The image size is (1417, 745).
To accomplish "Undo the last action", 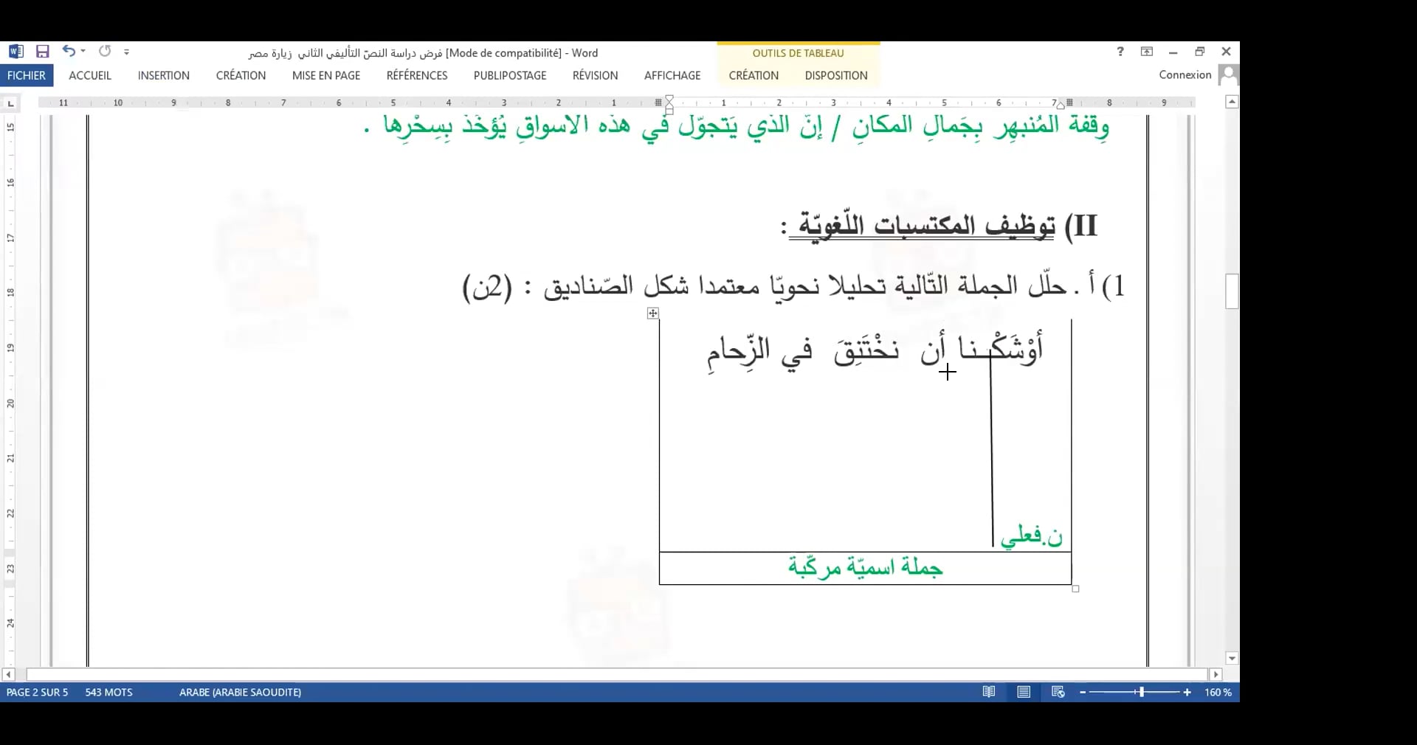I will click(69, 52).
